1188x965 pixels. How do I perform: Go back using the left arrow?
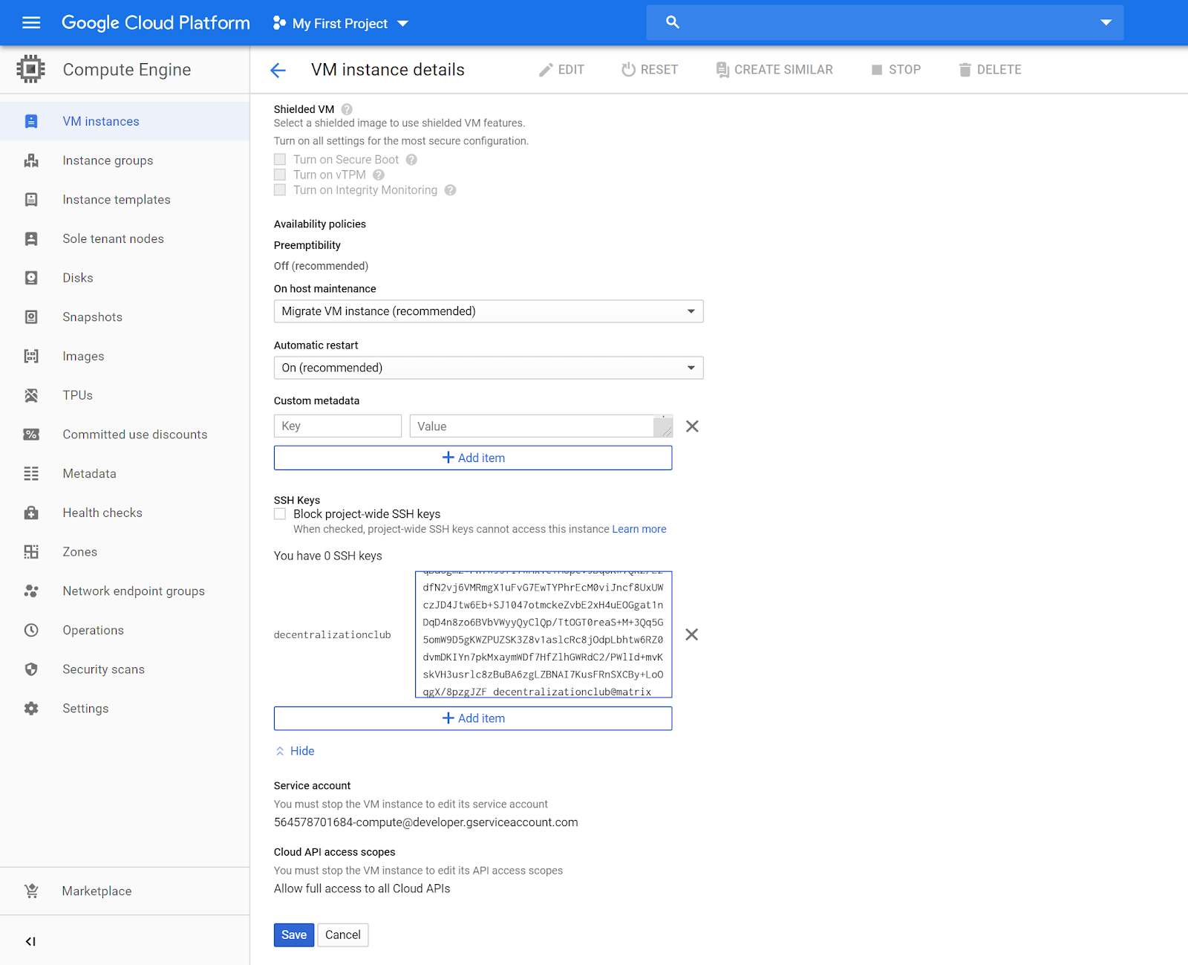278,70
